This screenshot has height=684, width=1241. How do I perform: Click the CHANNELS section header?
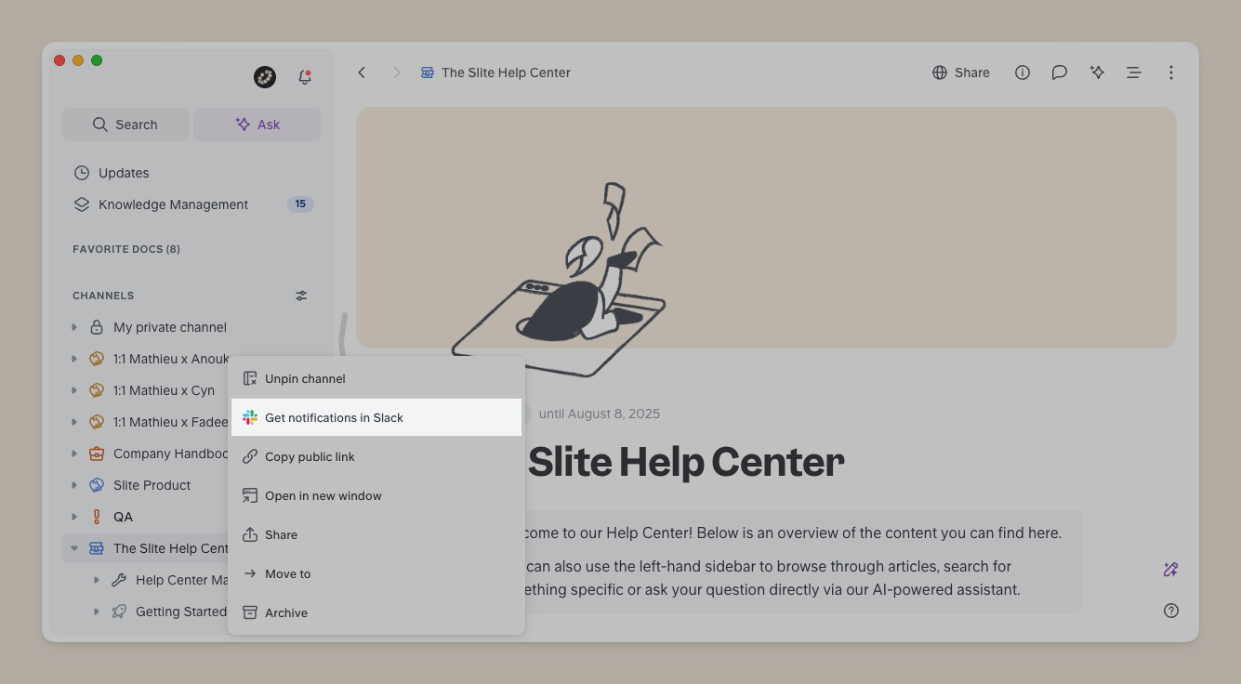103,296
